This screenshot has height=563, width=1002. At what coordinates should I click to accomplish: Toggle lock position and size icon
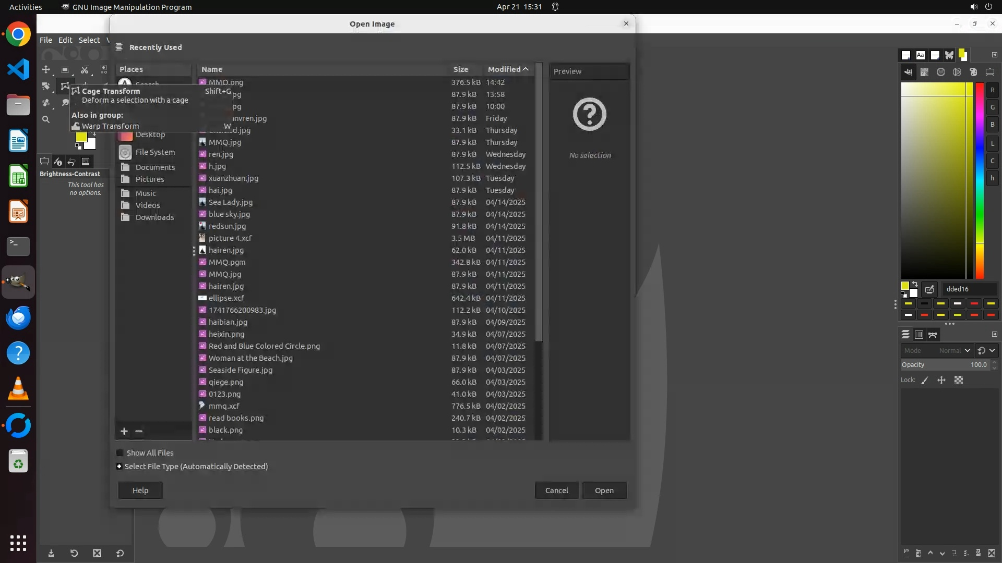click(941, 380)
